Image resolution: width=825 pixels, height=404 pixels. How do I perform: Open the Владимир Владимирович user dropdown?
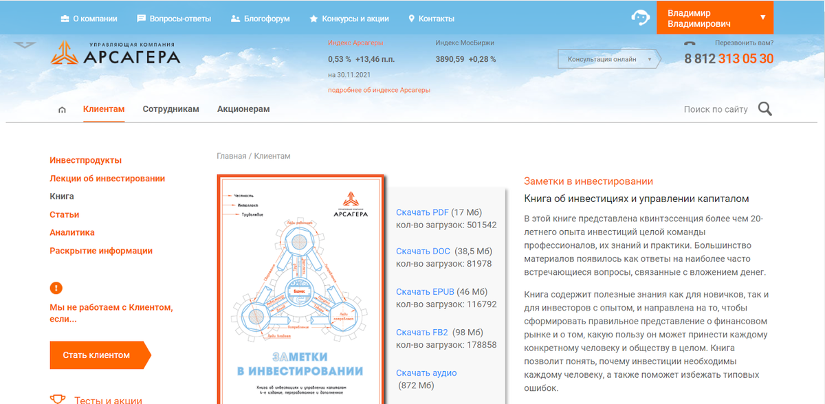tap(715, 17)
